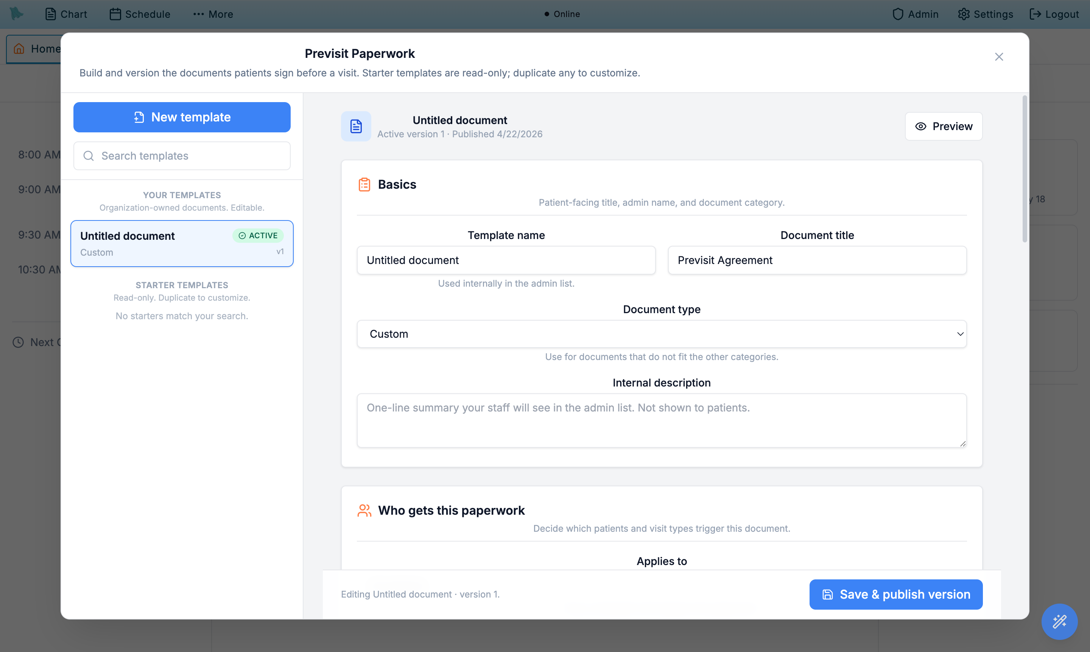The height and width of the screenshot is (652, 1090).
Task: Click the eye icon on Preview button
Action: (x=921, y=127)
